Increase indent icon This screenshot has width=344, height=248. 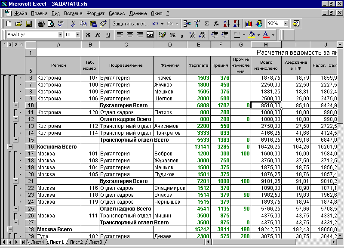tap(224, 35)
